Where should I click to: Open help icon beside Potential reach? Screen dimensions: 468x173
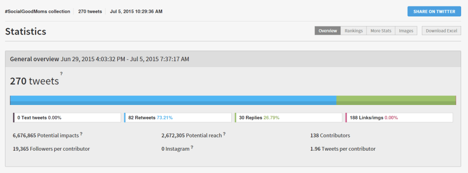tap(224, 134)
